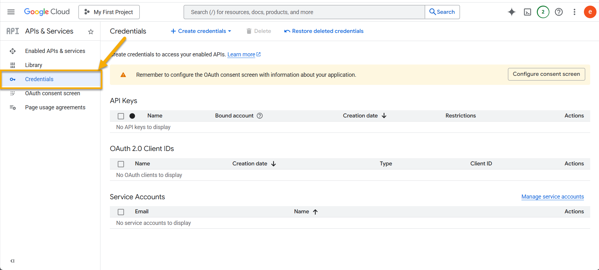
Task: Open Gemini AI assistant sparkle icon
Action: coord(512,12)
